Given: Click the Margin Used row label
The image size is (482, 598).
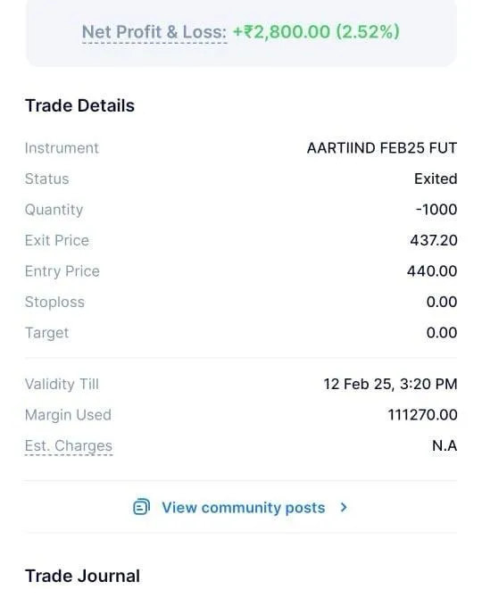Looking at the screenshot, I should (x=68, y=415).
